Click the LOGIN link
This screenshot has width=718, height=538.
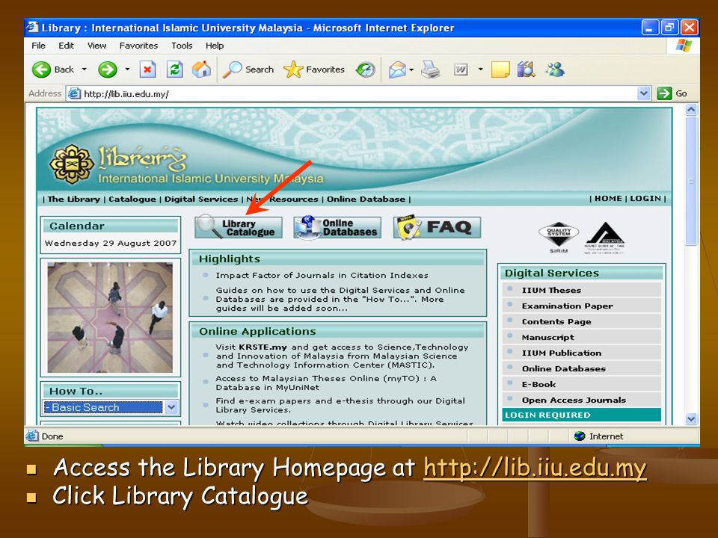click(x=645, y=199)
